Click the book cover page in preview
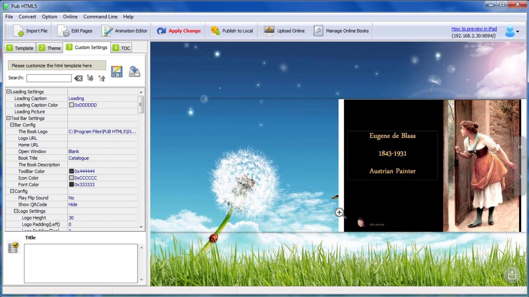 point(432,165)
